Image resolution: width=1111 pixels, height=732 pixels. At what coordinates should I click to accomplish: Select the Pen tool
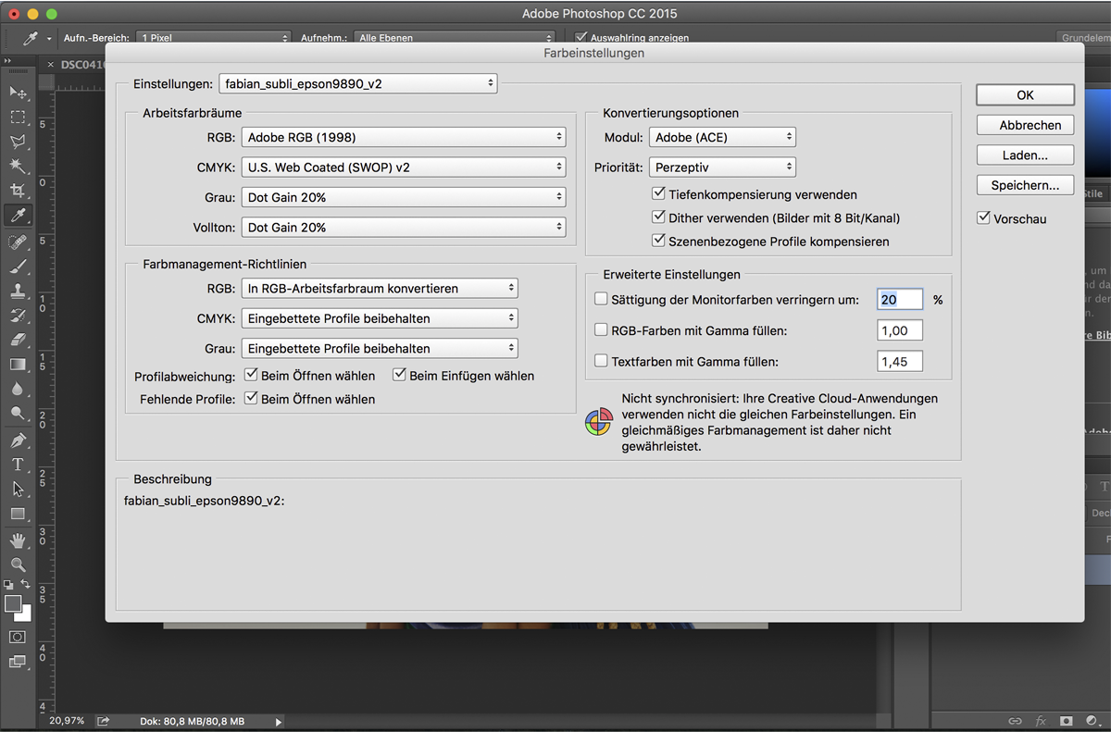point(18,440)
